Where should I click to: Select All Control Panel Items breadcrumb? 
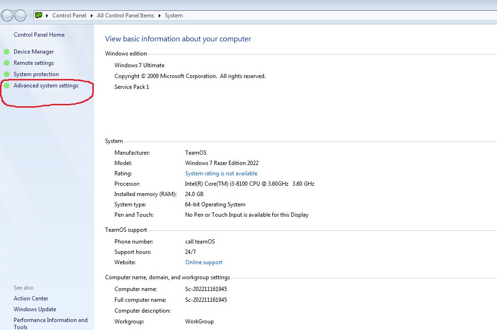coord(125,16)
